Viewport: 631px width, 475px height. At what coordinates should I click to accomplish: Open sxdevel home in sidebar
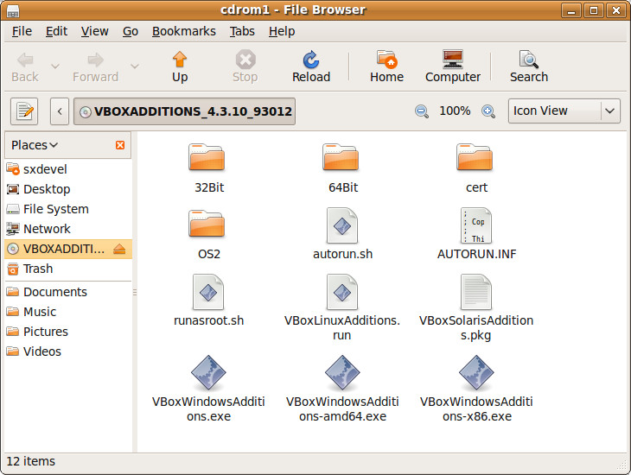(x=67, y=169)
